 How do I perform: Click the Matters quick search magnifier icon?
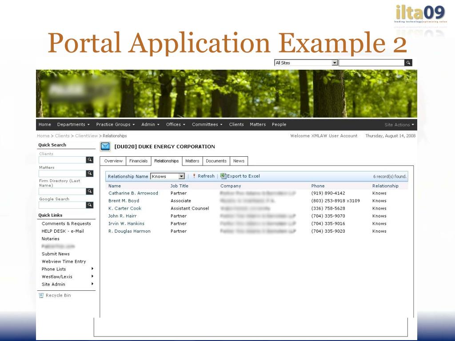tap(90, 174)
